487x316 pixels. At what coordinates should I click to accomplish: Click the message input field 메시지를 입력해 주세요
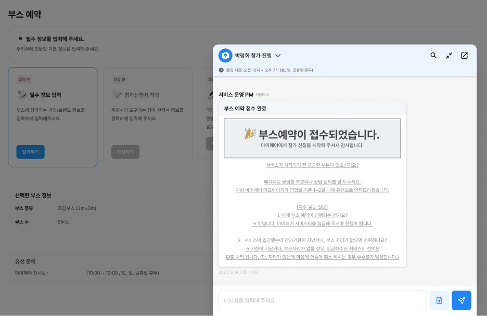[x=323, y=300]
